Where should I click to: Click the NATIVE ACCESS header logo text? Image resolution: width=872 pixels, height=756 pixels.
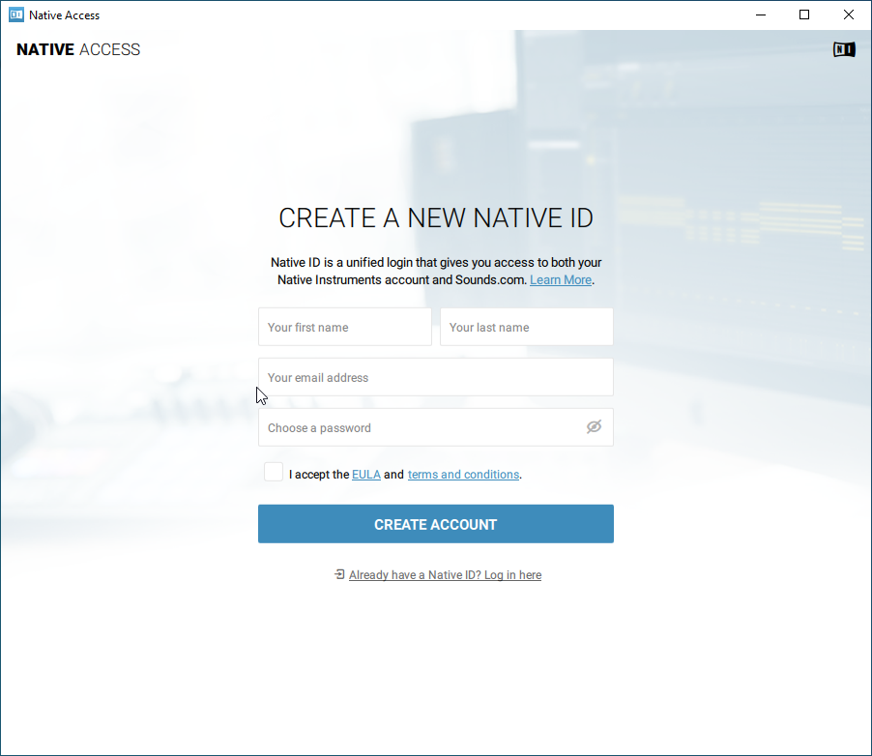(78, 49)
